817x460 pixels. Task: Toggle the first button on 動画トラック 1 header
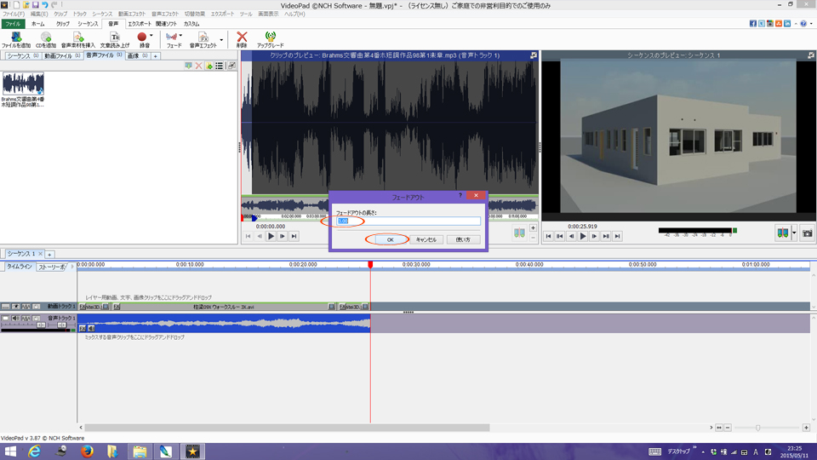pos(5,307)
